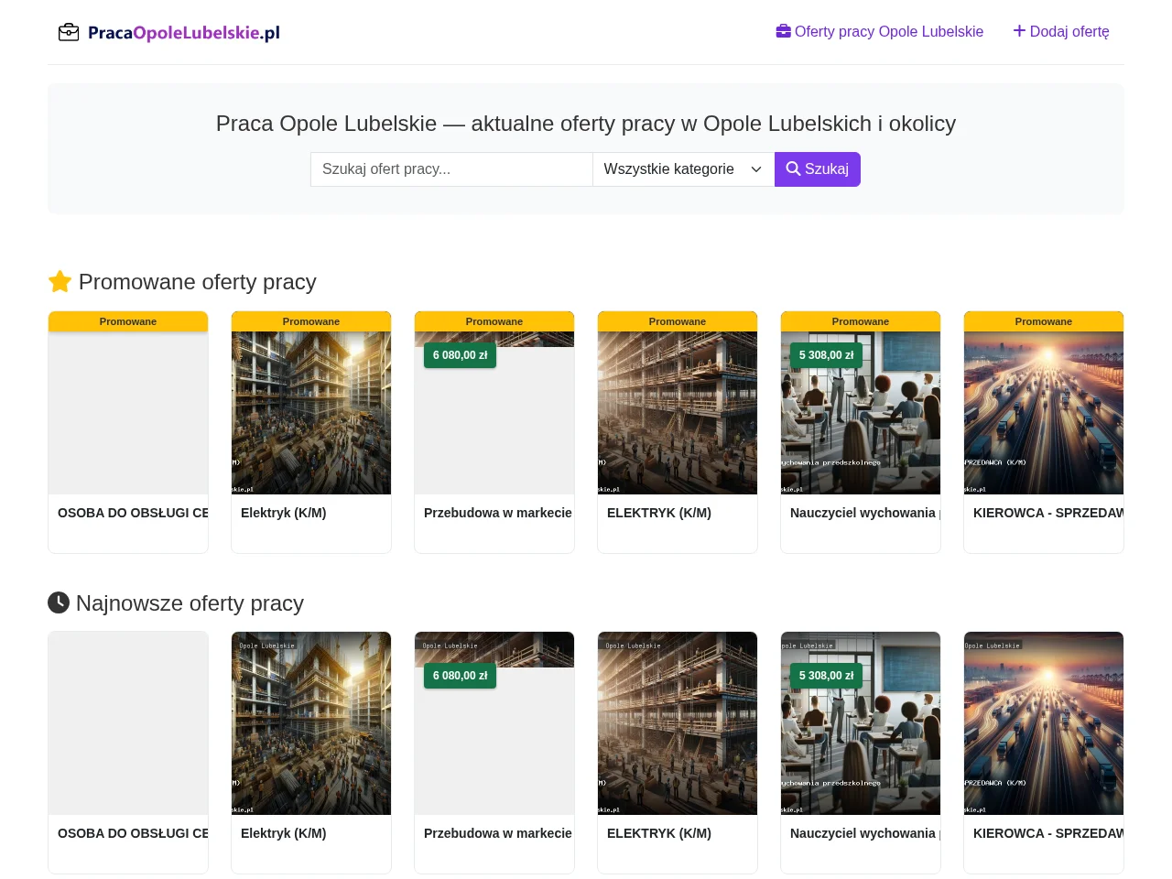Expand the Wszystkie kategorie dropdown

(x=683, y=169)
